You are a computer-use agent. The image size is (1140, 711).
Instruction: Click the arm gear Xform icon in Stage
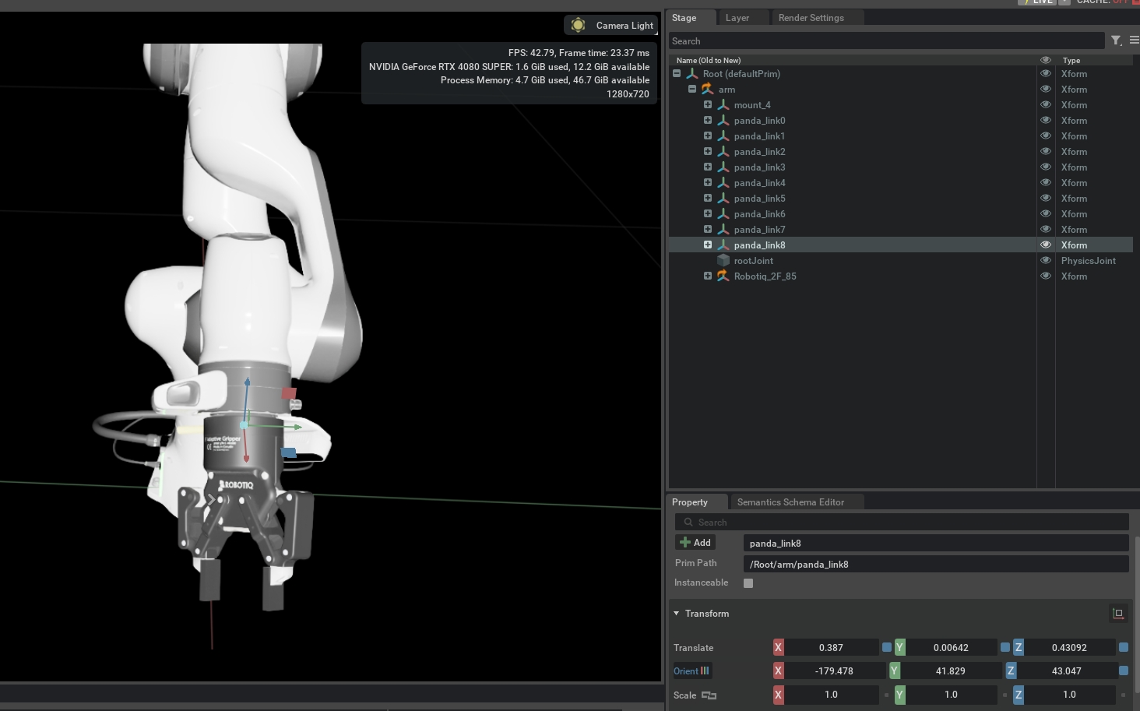click(x=707, y=89)
